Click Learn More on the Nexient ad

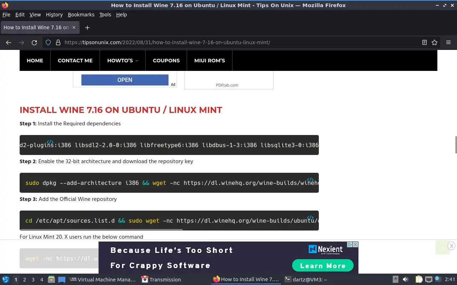323,265
